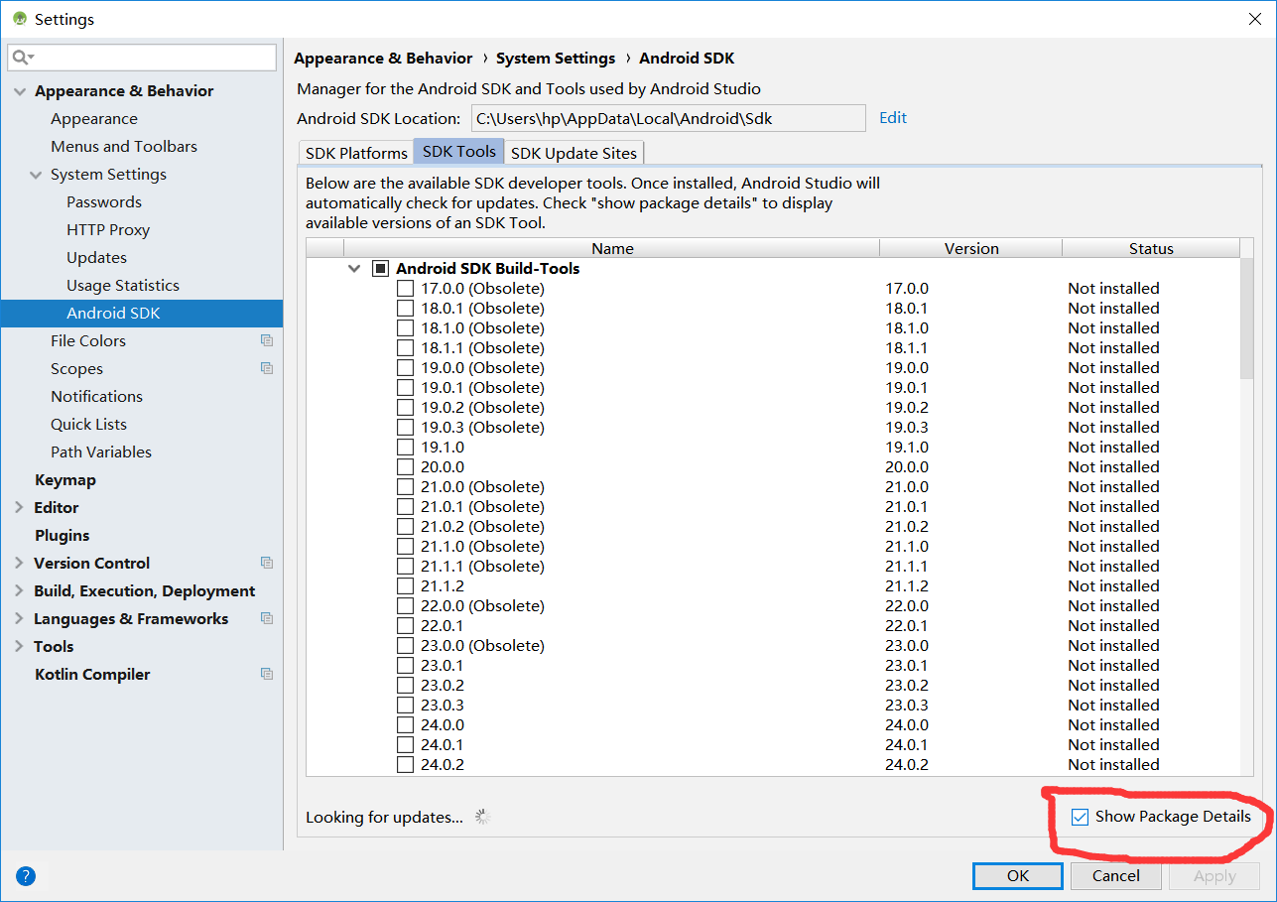This screenshot has width=1277, height=902.
Task: Switch to the SDK Platforms tab
Action: 356,153
